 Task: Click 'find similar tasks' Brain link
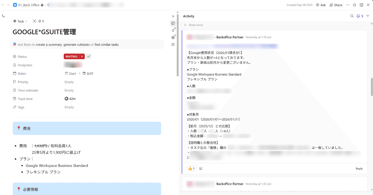pyautogui.click(x=107, y=45)
